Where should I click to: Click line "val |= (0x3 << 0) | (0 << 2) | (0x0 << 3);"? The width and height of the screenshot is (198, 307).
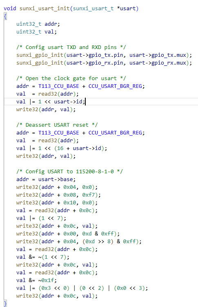[x=82, y=288]
